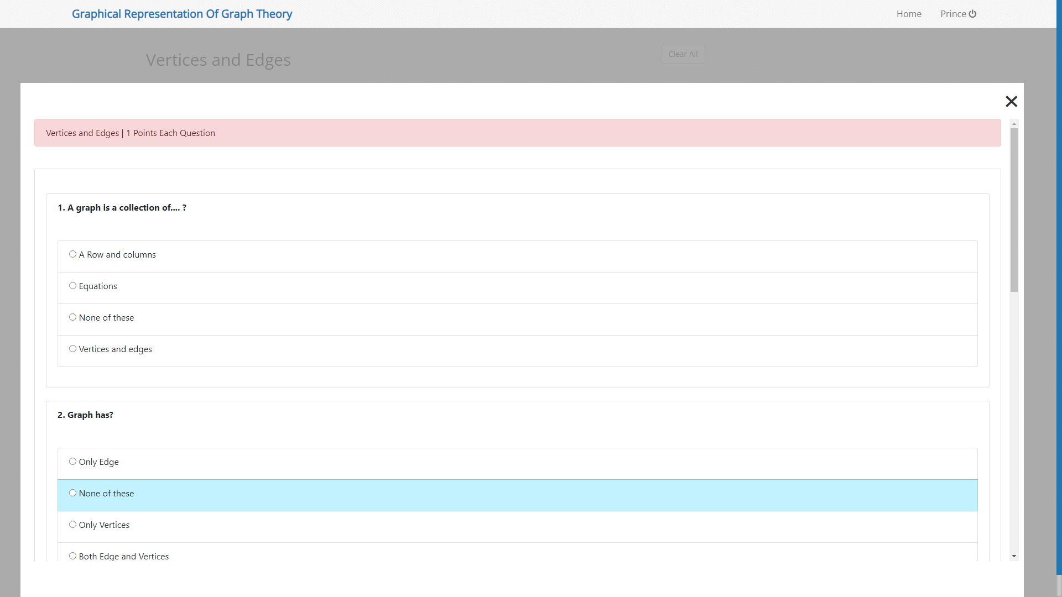
Task: Open the Prince user menu
Action: pos(953,14)
